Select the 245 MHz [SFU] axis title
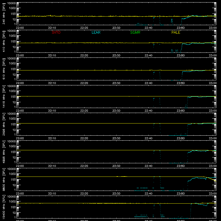221x221 pixels. point(4,14)
